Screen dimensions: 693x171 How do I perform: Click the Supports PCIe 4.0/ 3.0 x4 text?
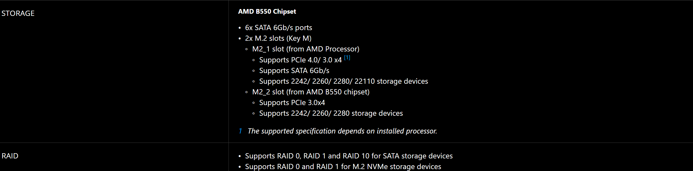(x=300, y=60)
